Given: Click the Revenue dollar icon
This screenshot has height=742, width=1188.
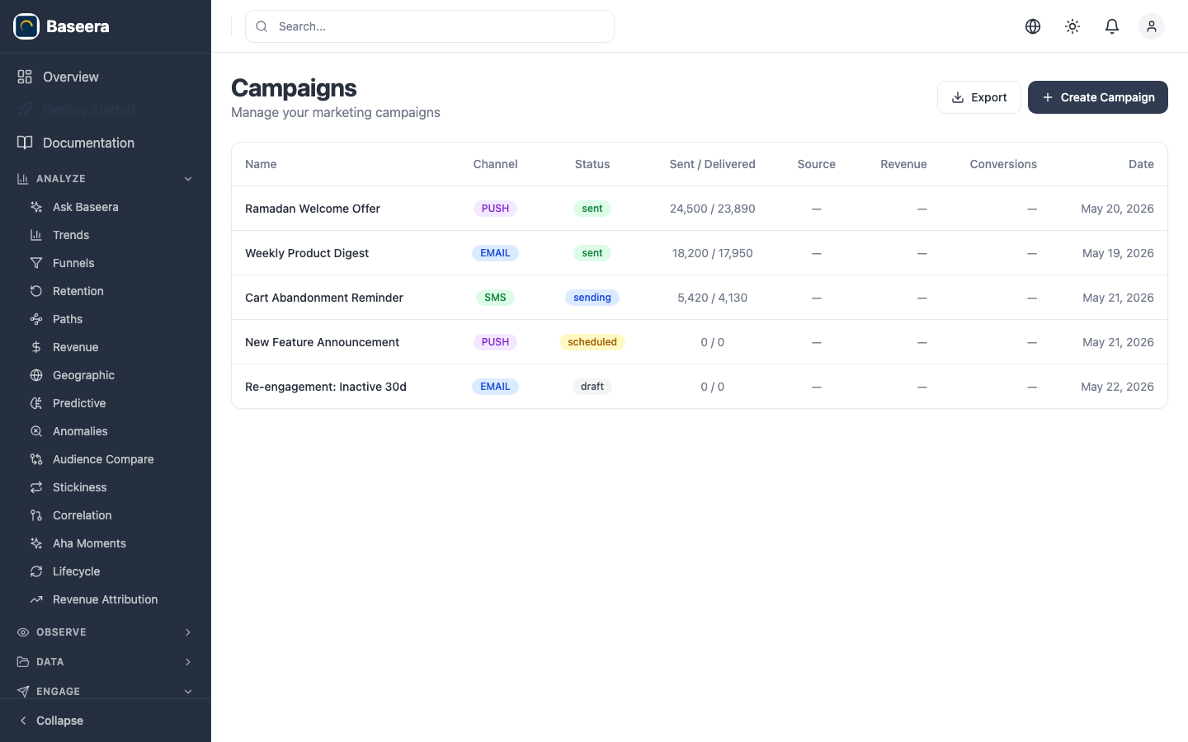Looking at the screenshot, I should (x=36, y=347).
